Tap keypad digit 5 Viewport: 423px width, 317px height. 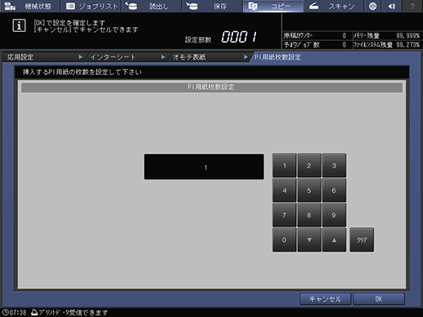(309, 190)
